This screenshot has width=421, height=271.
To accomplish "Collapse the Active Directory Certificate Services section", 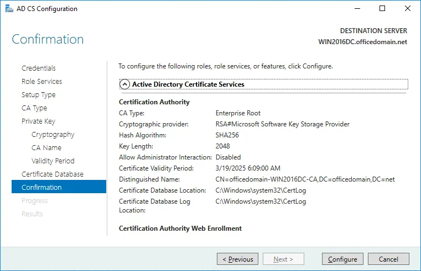I will coord(125,84).
